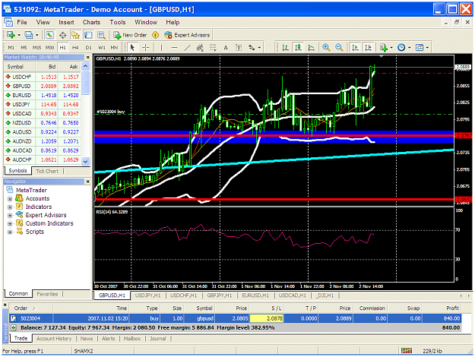The image size is (475, 357).
Task: Toggle chart Auto Scroll
Action: point(355,47)
